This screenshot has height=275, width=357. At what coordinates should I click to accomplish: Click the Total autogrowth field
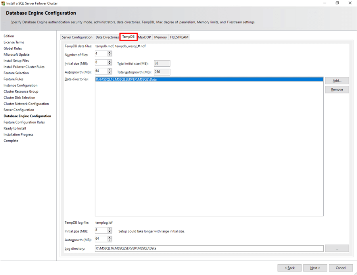(162, 72)
